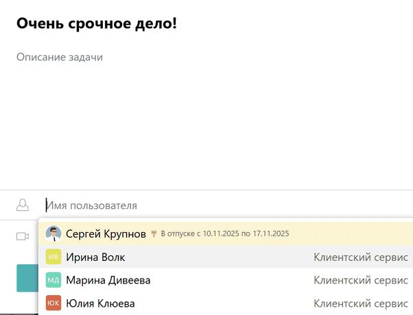The width and height of the screenshot is (413, 315).
Task: Click the green МД avatar badge
Action: click(54, 280)
